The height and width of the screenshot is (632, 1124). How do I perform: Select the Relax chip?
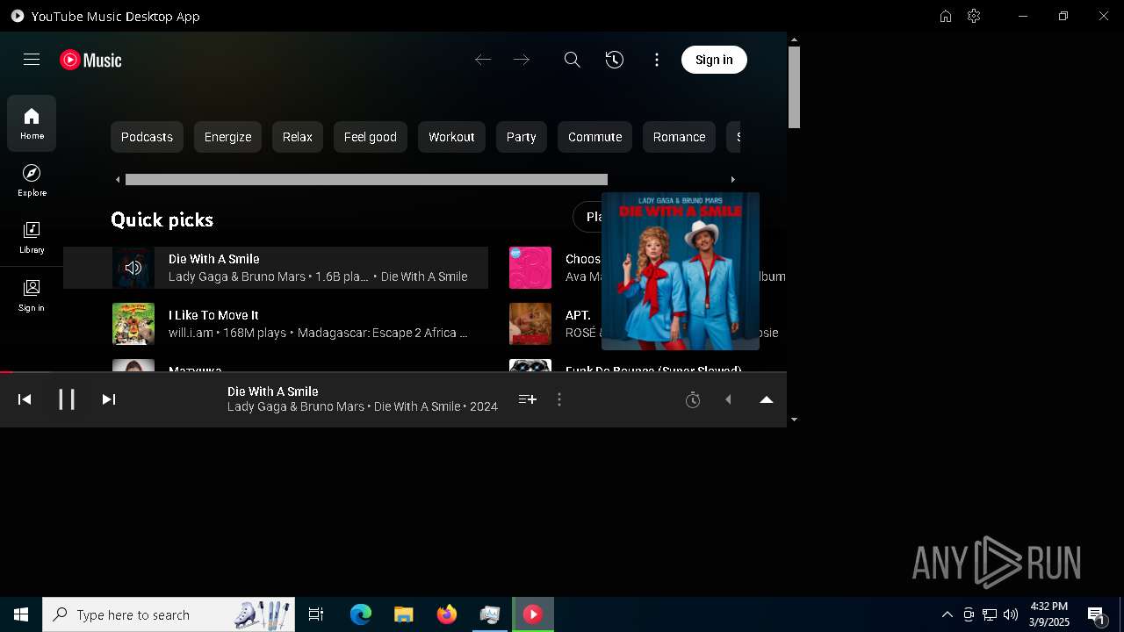(298, 137)
